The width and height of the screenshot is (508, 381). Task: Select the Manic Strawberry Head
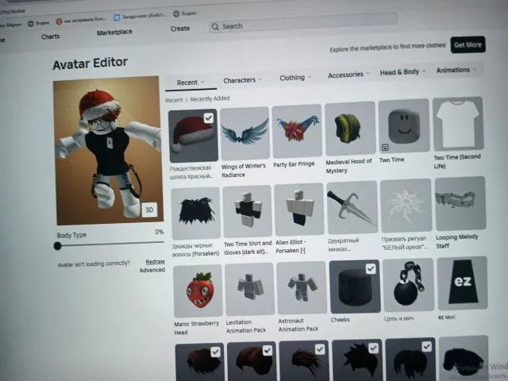(x=198, y=291)
